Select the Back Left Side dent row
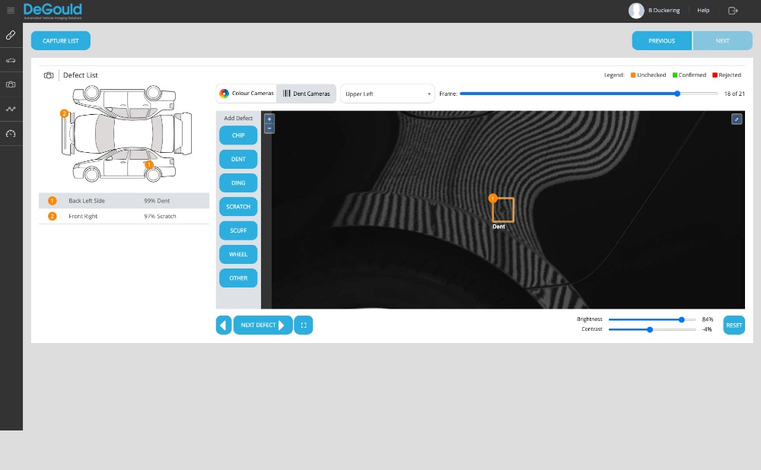Screen dimensions: 761x470 pos(124,201)
